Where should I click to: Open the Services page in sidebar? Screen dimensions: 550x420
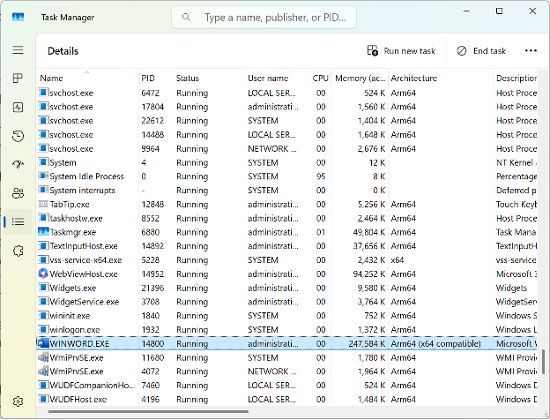coord(18,251)
